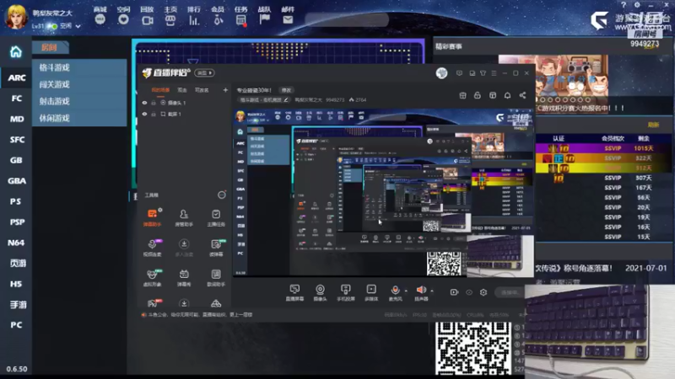Screen dimensions: 675x379
Task: Open the 邮件 mail envelope icon
Action: click(x=288, y=19)
